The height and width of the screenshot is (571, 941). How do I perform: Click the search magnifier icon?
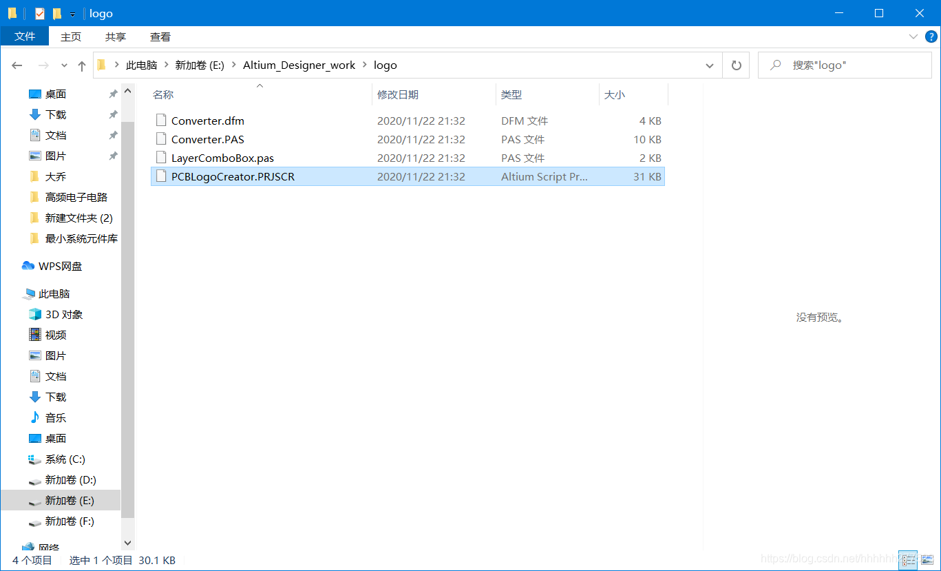tap(776, 65)
